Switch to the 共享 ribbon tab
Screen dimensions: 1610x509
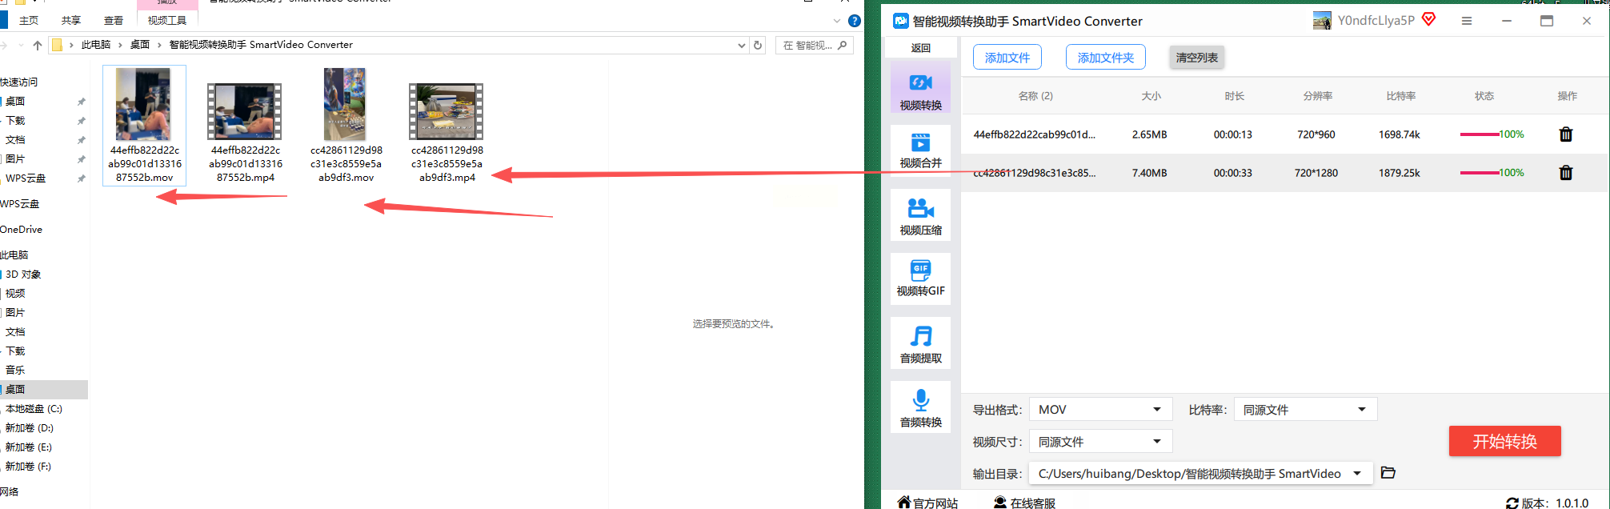click(x=71, y=20)
